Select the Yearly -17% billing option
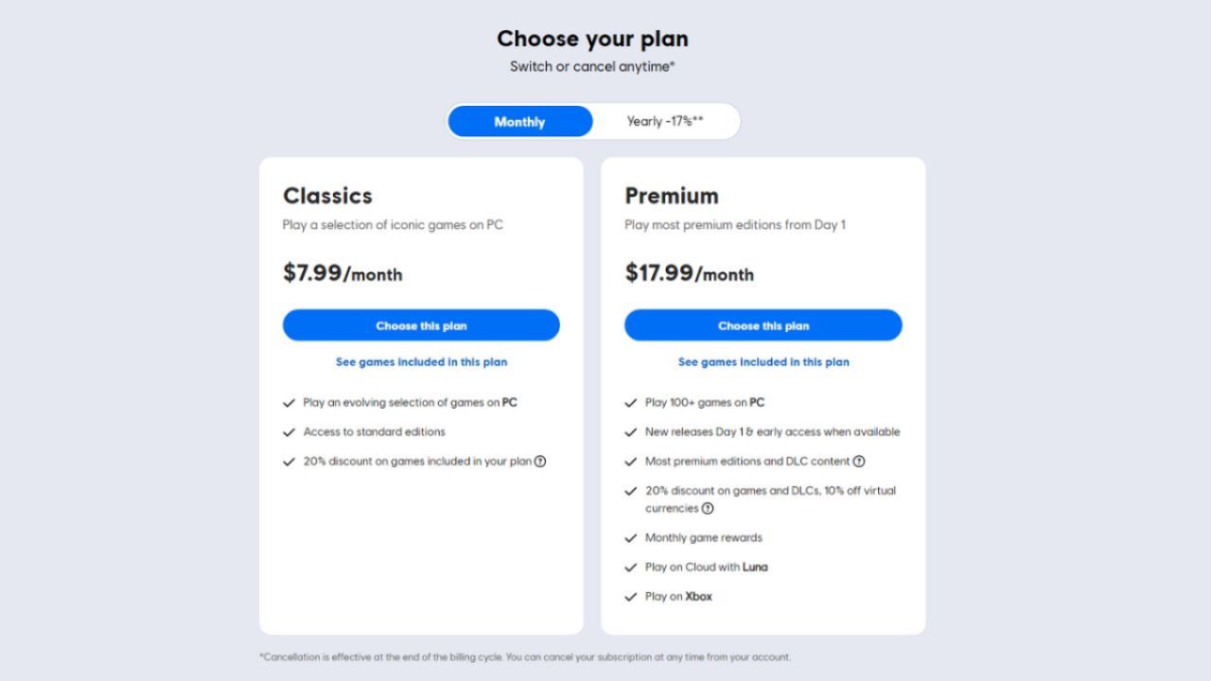 (x=665, y=122)
